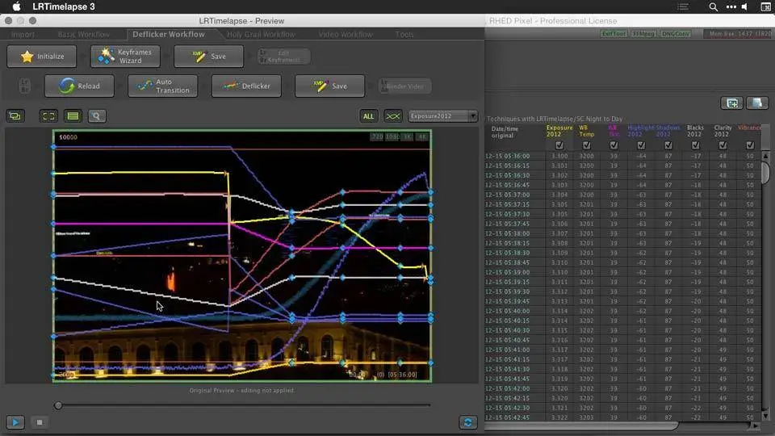Viewport: 775px width, 436px height.
Task: Click the Mem free indicator
Action: [x=739, y=34]
